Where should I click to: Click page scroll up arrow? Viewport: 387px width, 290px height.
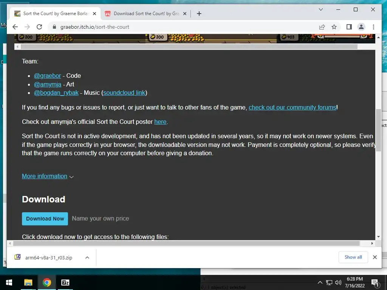click(378, 37)
